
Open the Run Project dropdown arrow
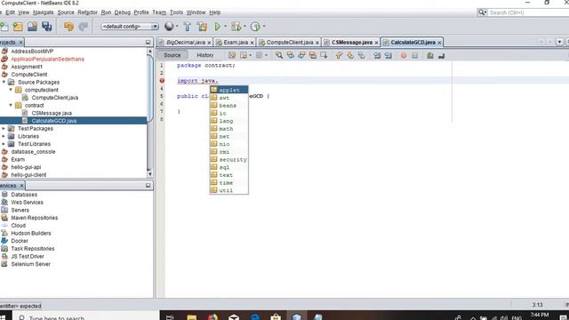(225, 26)
